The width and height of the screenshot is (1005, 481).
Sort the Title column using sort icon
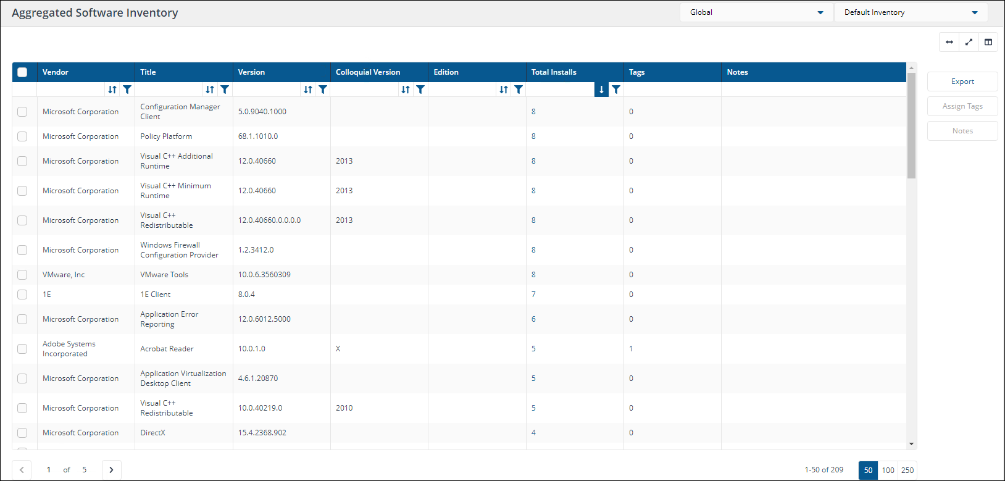pos(210,90)
